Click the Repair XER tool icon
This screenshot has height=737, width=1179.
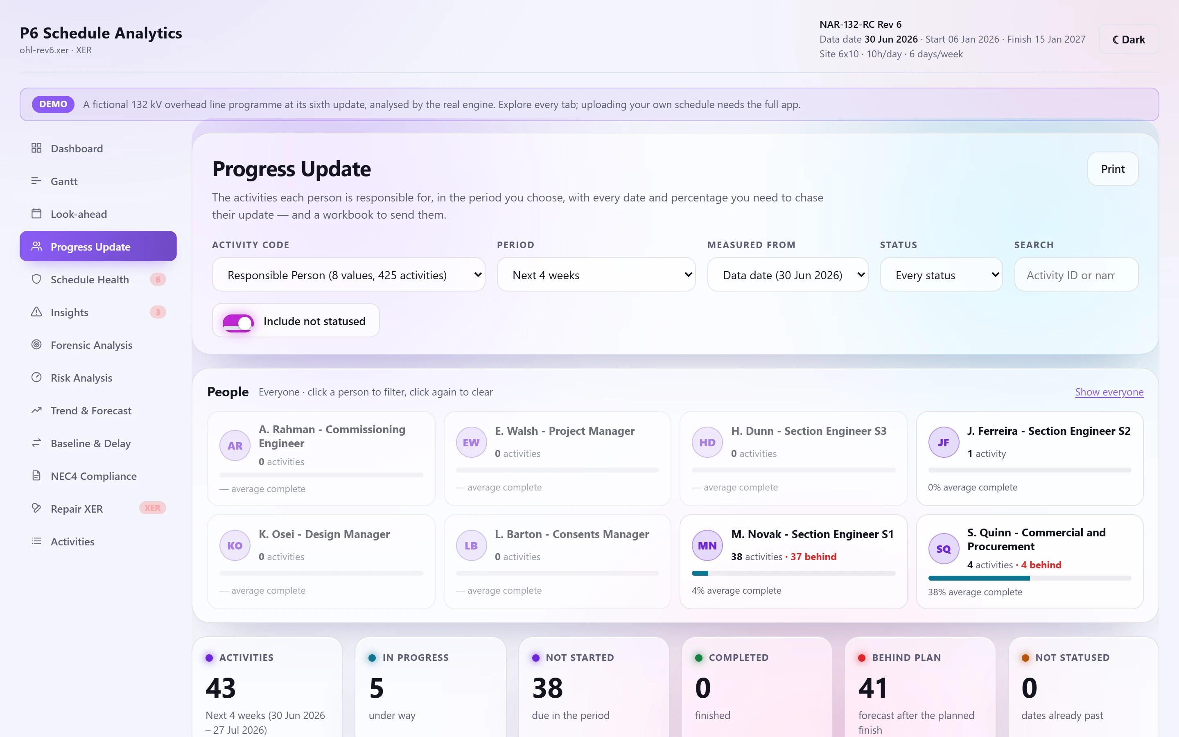[36, 509]
